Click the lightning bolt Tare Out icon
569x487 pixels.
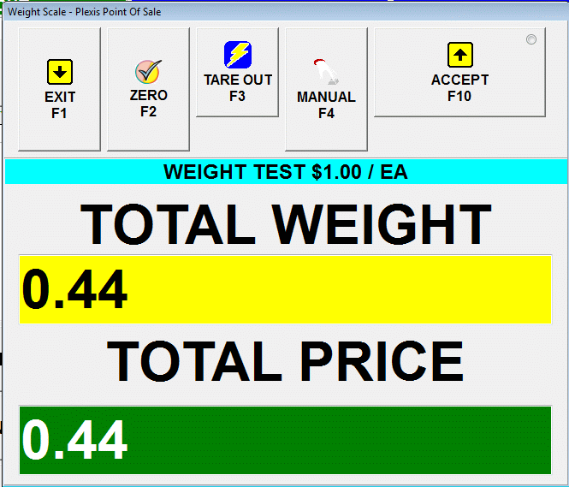click(237, 55)
